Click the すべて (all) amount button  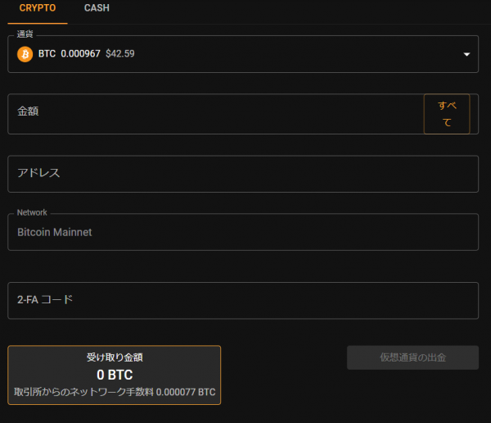click(x=447, y=114)
